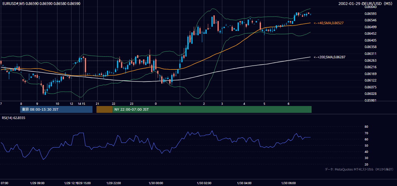The height and width of the screenshot is (186, 397).
Task: Click hour marker 12 on chart axis
Action: [x=71, y=104]
